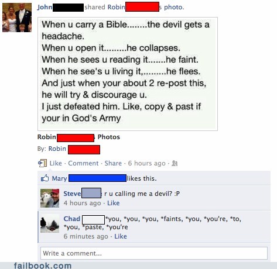
Task: Share this post via Share link
Action: point(113,163)
